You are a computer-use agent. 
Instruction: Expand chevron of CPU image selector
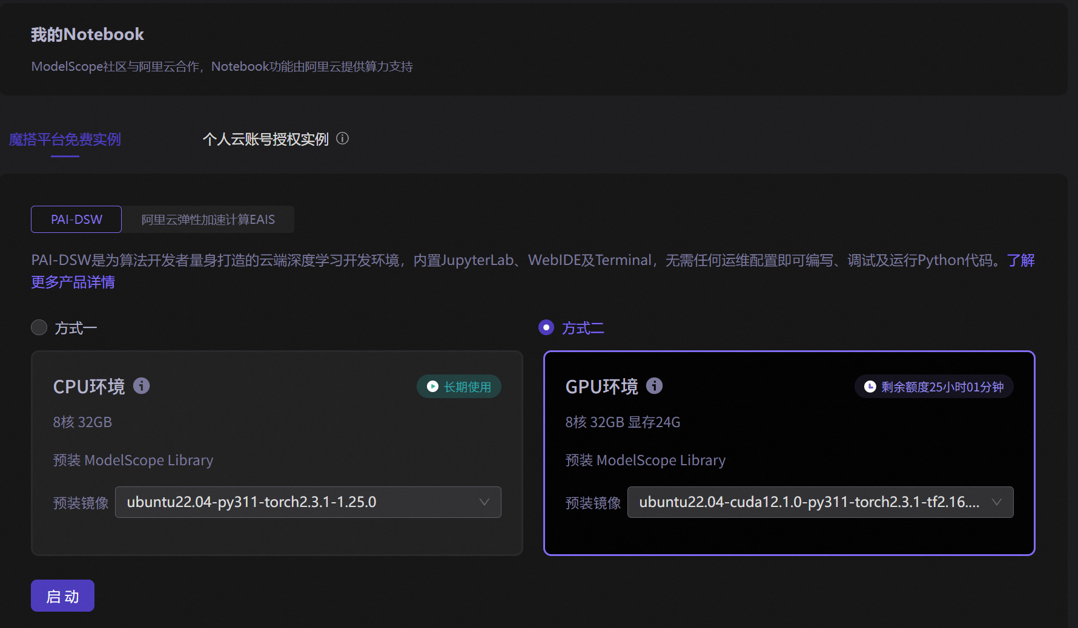click(484, 502)
